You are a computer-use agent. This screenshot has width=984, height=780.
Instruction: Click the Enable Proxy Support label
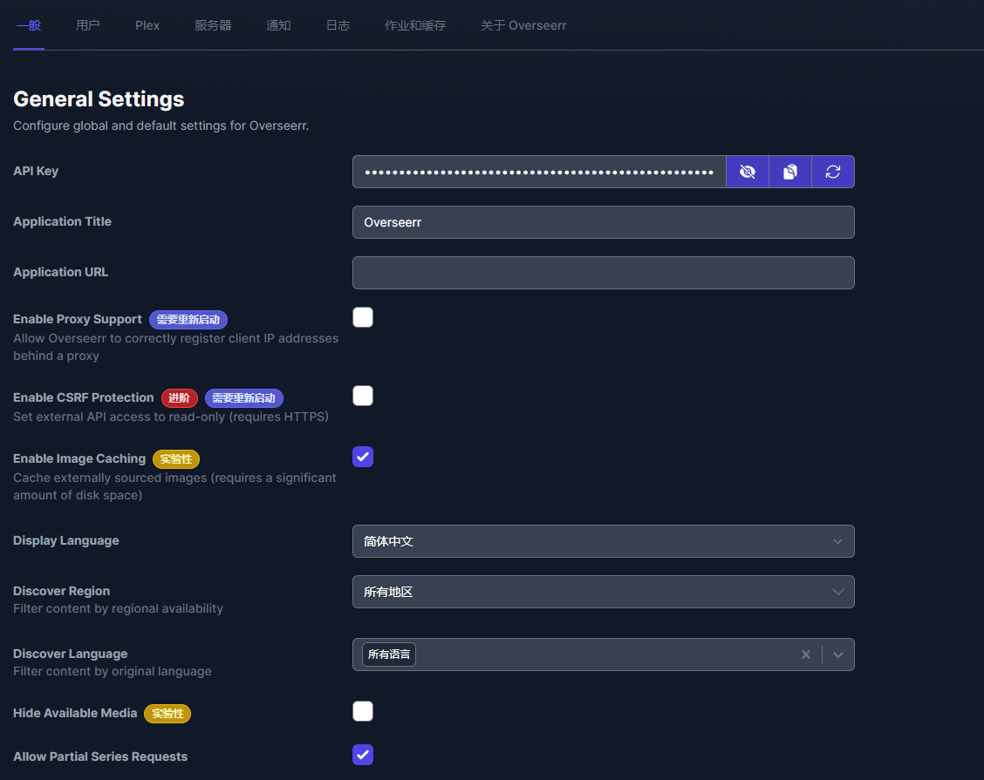[x=77, y=319]
